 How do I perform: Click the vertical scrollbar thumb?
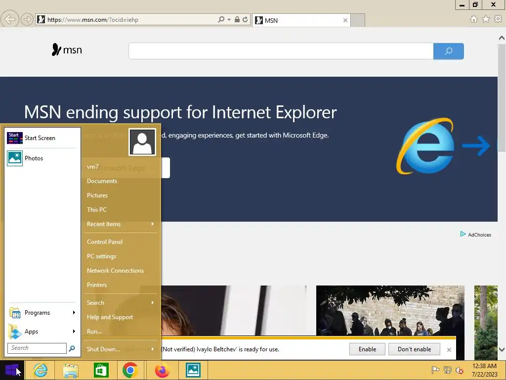[502, 97]
